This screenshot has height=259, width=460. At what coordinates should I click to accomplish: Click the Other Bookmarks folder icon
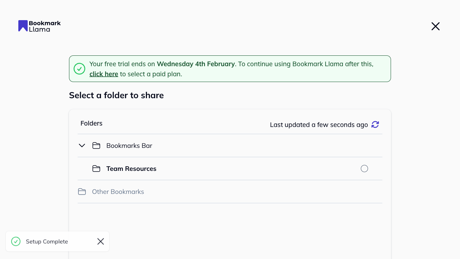coord(82,191)
